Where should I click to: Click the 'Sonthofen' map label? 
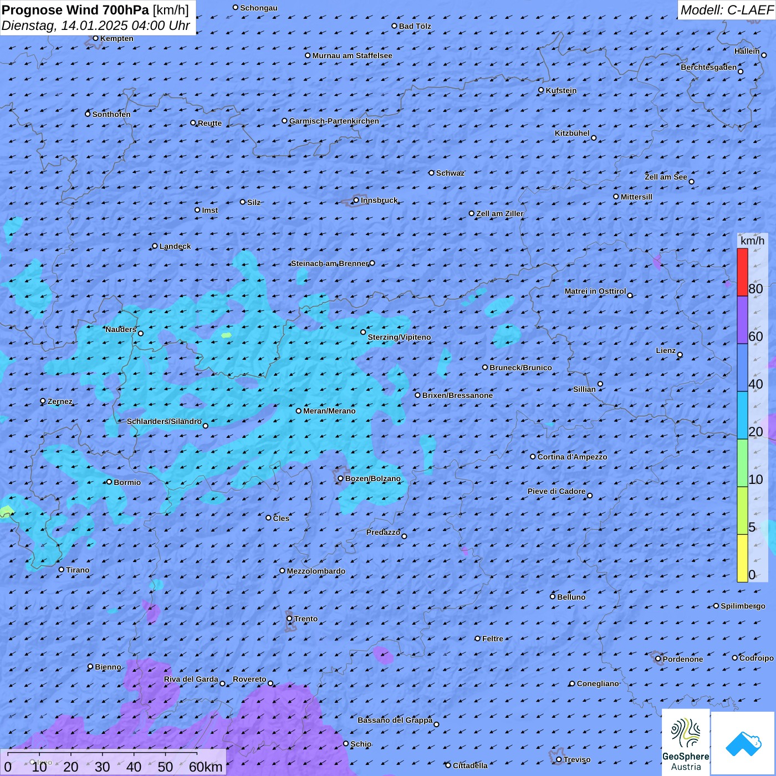click(x=111, y=114)
